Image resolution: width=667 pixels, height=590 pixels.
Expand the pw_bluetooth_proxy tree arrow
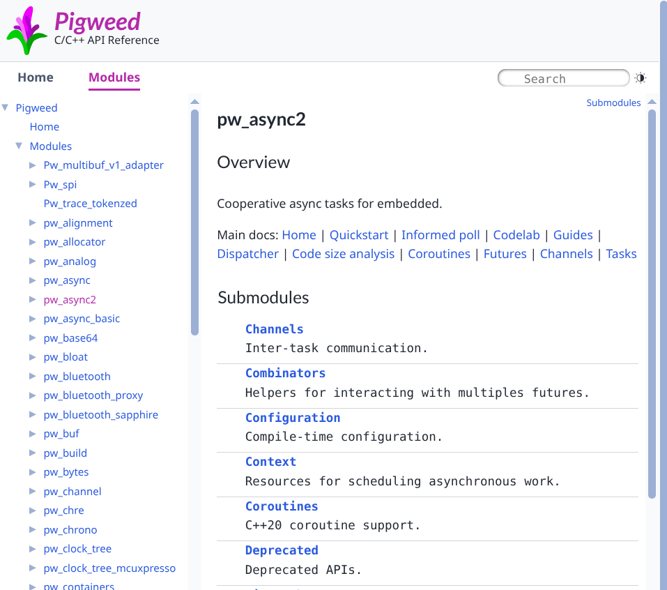click(x=32, y=395)
